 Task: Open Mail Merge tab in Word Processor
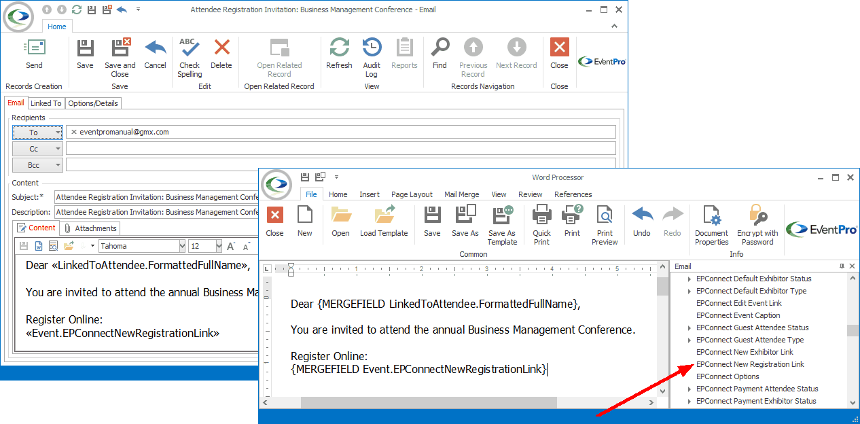tap(462, 194)
